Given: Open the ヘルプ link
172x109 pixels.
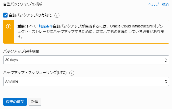Looking at the screenshot, I should pyautogui.click(x=153, y=4).
